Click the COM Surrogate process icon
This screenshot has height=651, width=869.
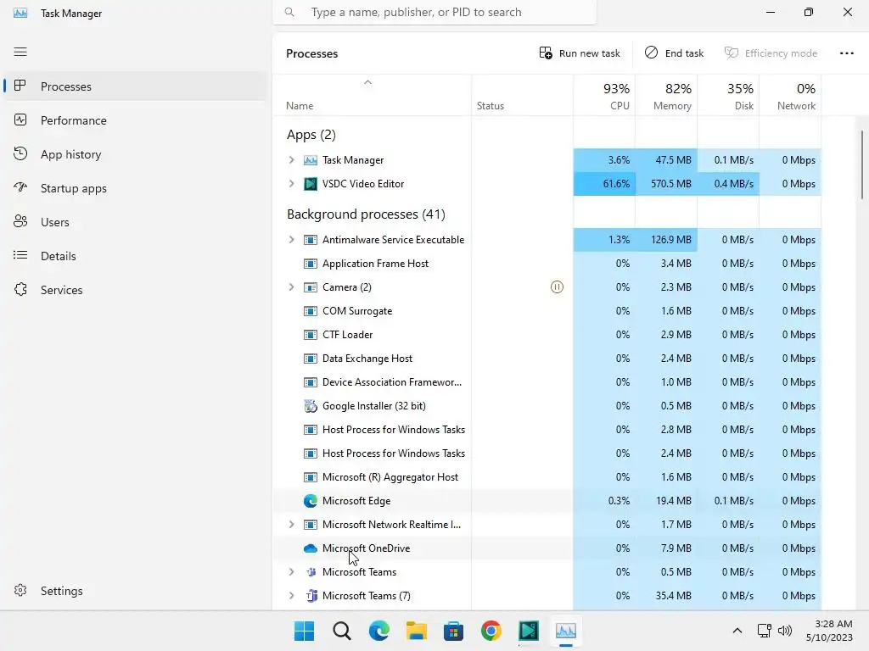[311, 311]
